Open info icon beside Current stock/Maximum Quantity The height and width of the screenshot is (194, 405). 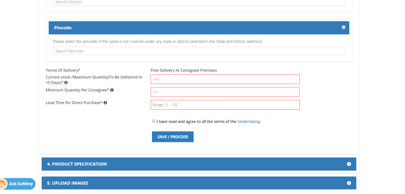(x=66, y=82)
